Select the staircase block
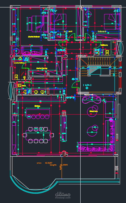This screenshot has width=126, height=203. coord(99,67)
